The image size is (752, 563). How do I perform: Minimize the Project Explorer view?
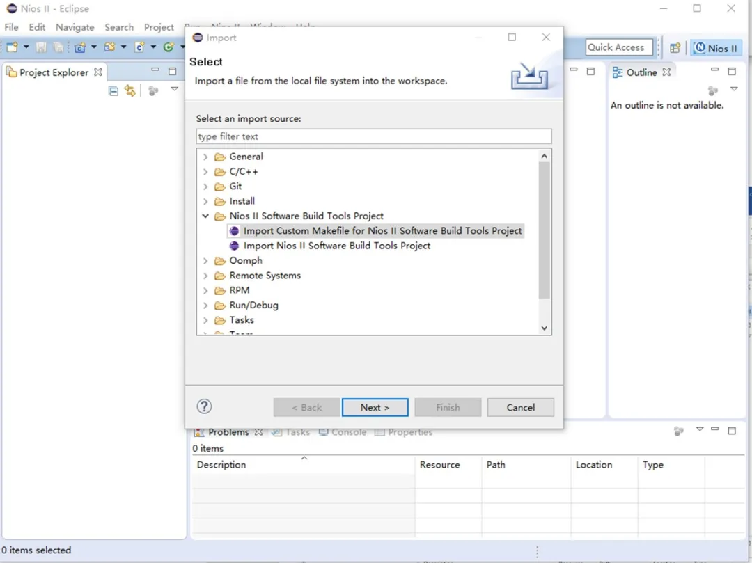155,71
